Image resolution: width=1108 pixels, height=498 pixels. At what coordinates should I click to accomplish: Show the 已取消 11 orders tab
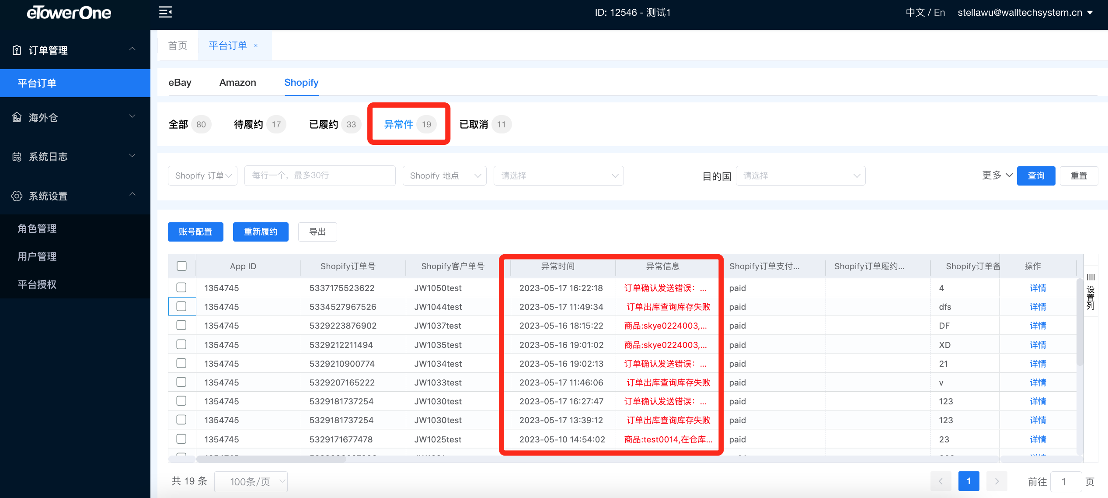point(485,124)
